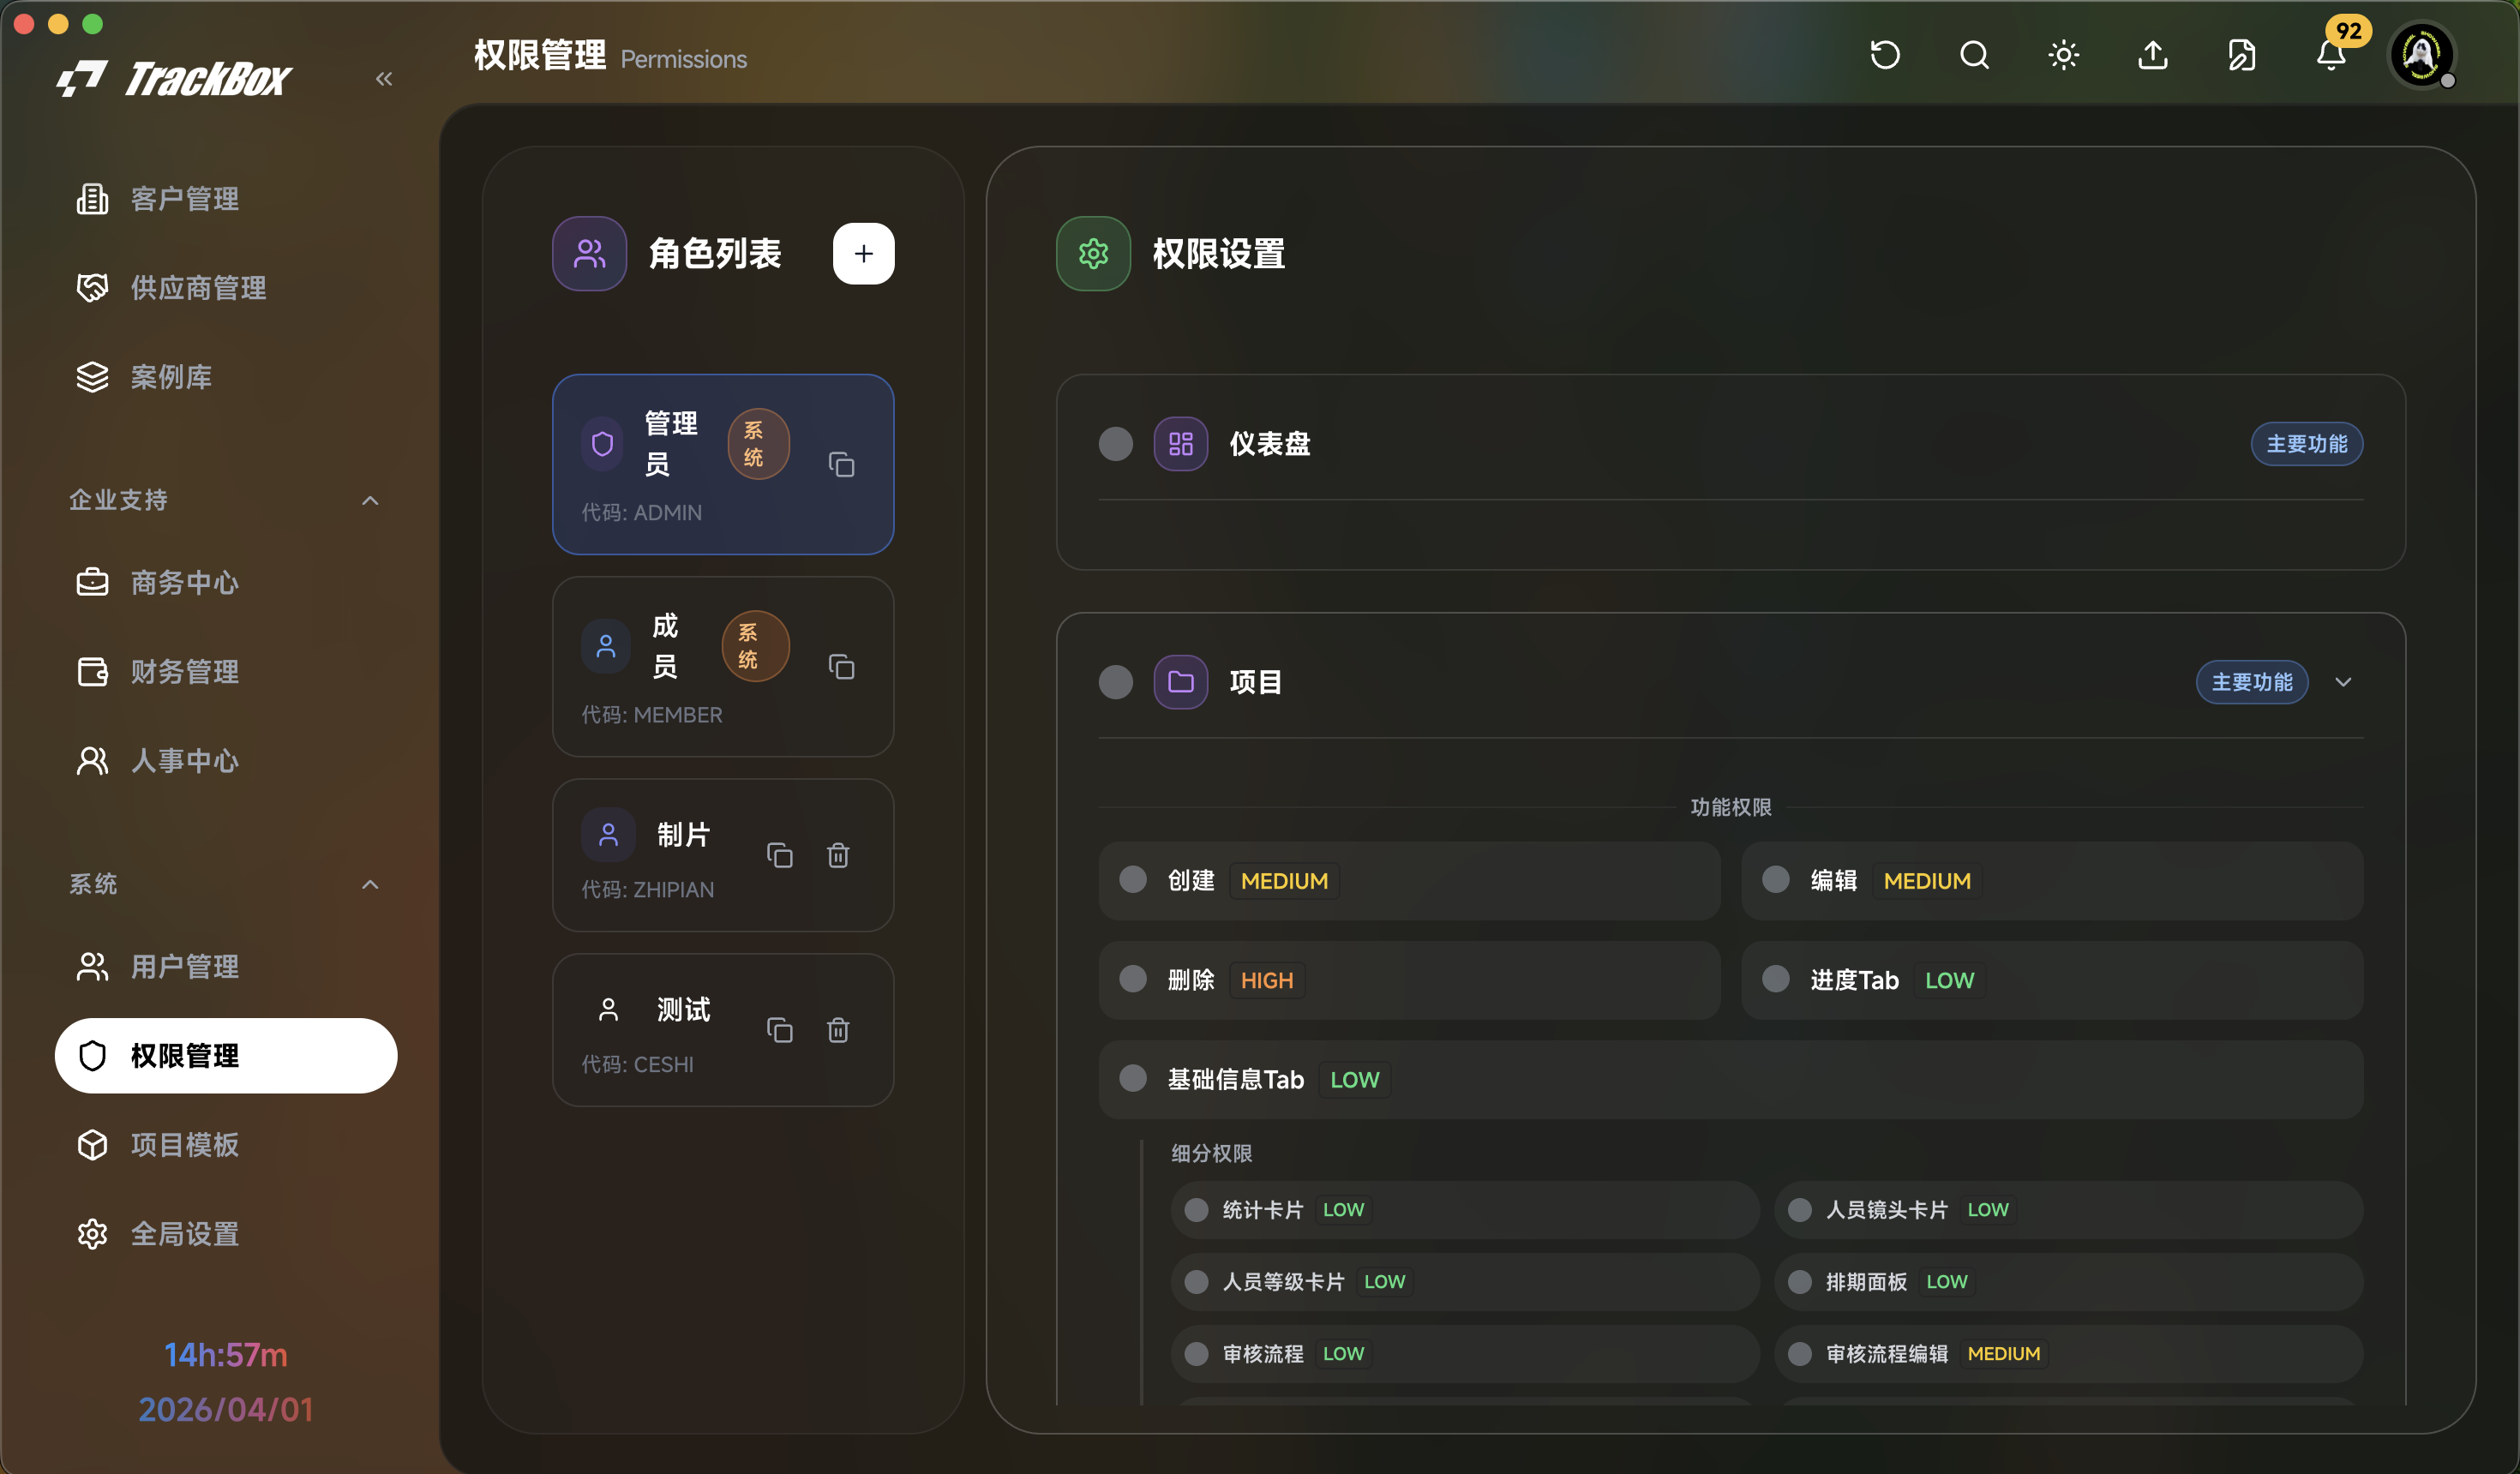Click the 2026/04/01 date text
This screenshot has width=2520, height=1474.
[x=225, y=1410]
